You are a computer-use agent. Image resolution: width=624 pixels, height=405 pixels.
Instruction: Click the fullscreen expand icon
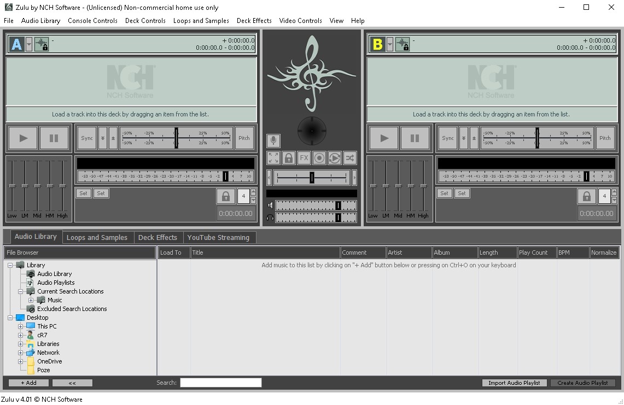pos(272,157)
